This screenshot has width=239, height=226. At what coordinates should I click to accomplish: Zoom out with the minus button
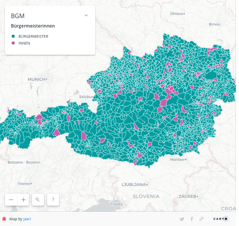point(11,200)
